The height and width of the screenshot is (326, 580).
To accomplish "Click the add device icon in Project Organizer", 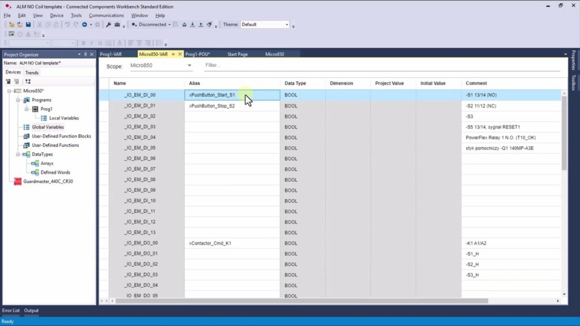I will (x=8, y=81).
